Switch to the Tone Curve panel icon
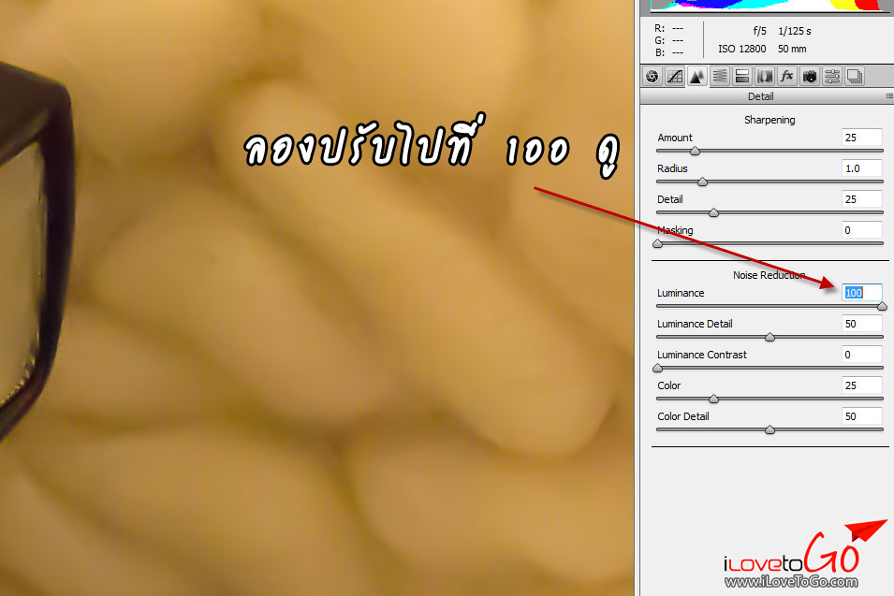This screenshot has width=894, height=596. pyautogui.click(x=675, y=76)
